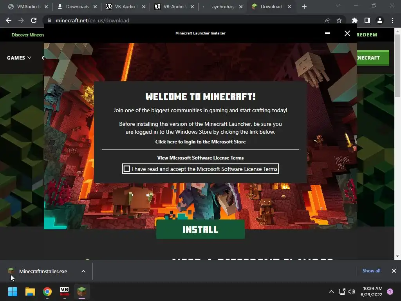Open clock and date 10:39 AM
The image size is (401, 301).
(371, 292)
